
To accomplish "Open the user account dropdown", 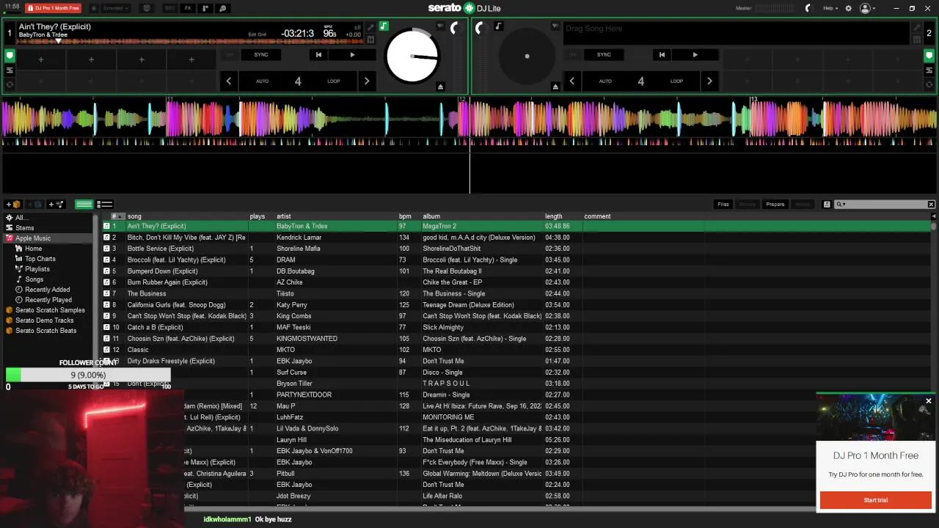I will [868, 8].
